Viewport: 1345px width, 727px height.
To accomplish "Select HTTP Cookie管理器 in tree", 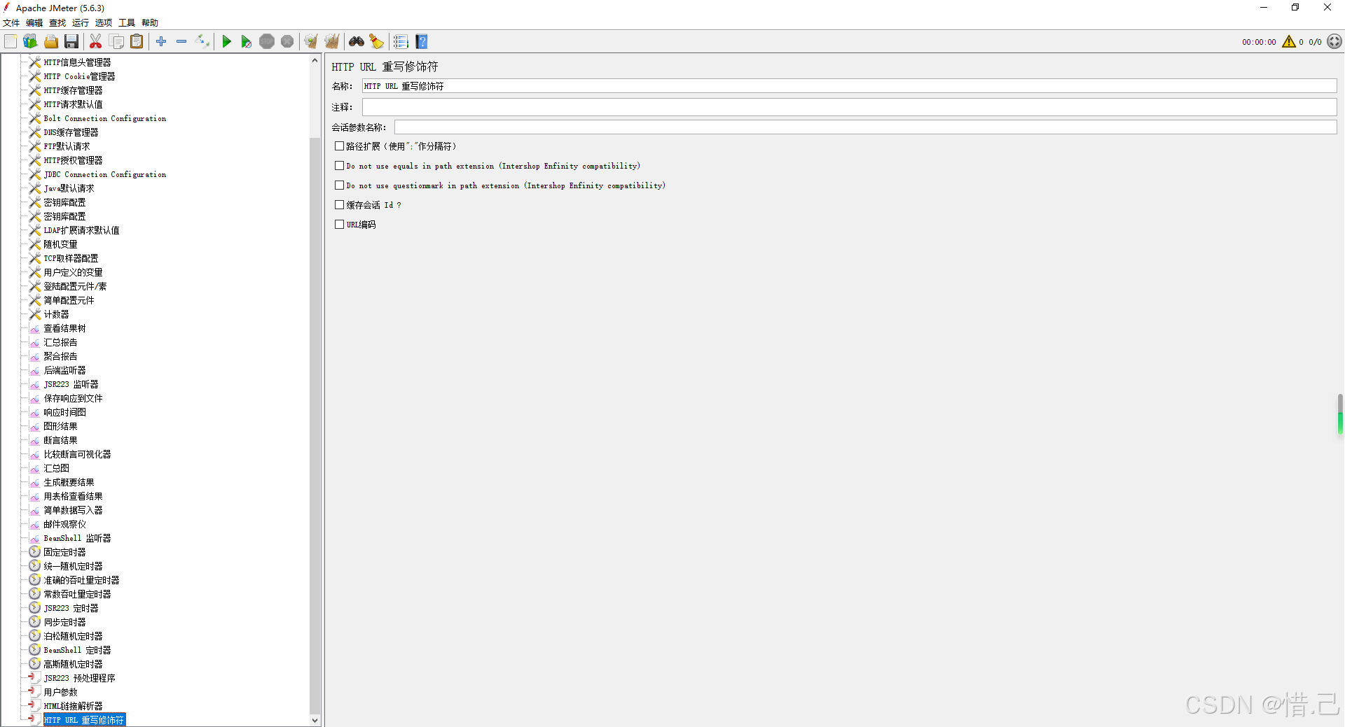I will click(x=79, y=76).
